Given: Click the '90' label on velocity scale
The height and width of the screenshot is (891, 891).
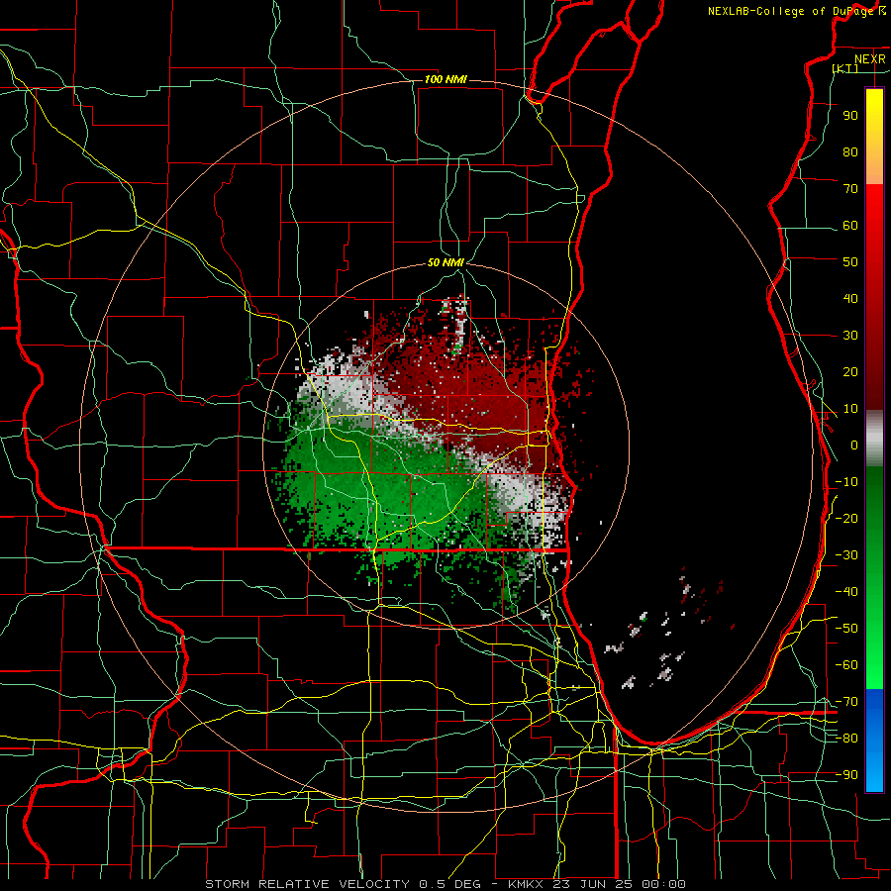Looking at the screenshot, I should coord(850,116).
